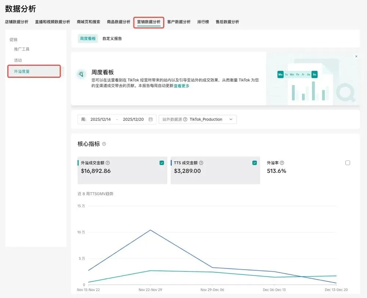Click help icon next to 外溢率 label
Screen dimensions: 367x298
point(282,163)
